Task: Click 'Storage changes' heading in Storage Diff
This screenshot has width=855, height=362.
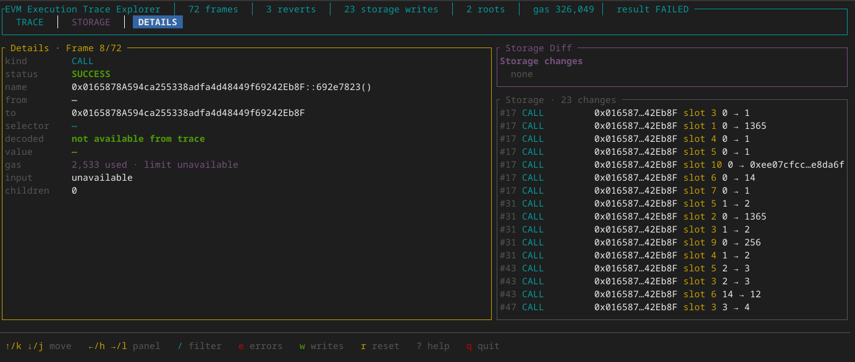Action: click(541, 61)
